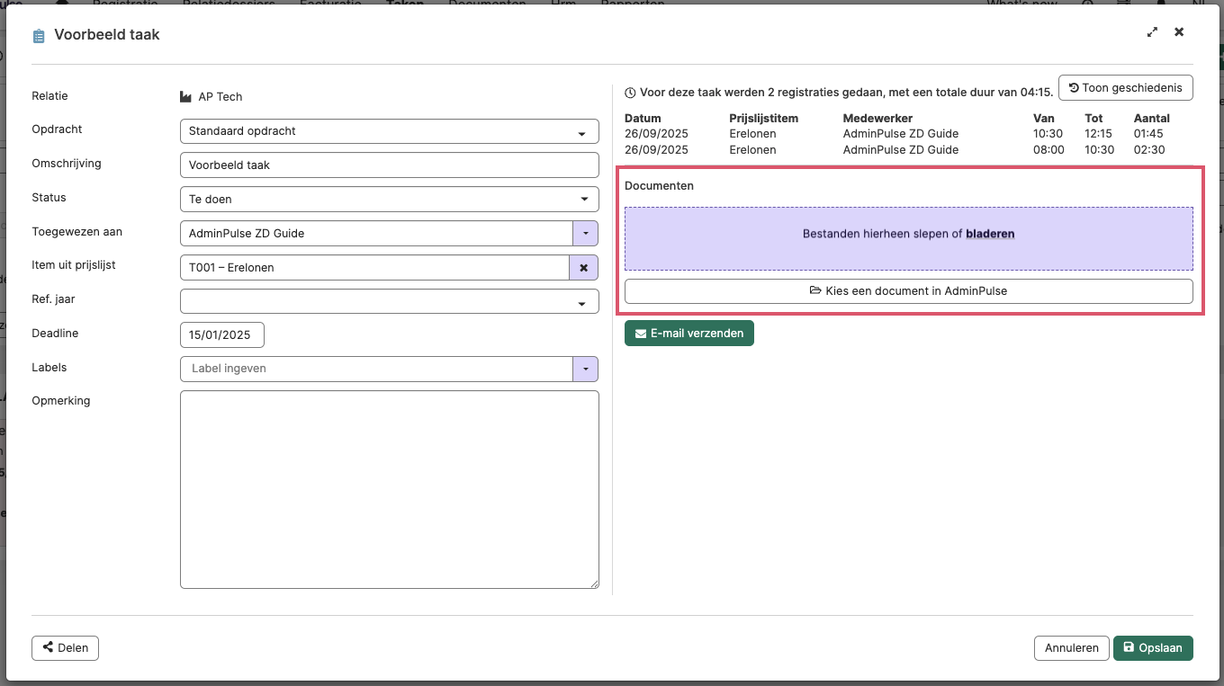The width and height of the screenshot is (1224, 686).
Task: Browse files via the bladeren link
Action: [990, 234]
